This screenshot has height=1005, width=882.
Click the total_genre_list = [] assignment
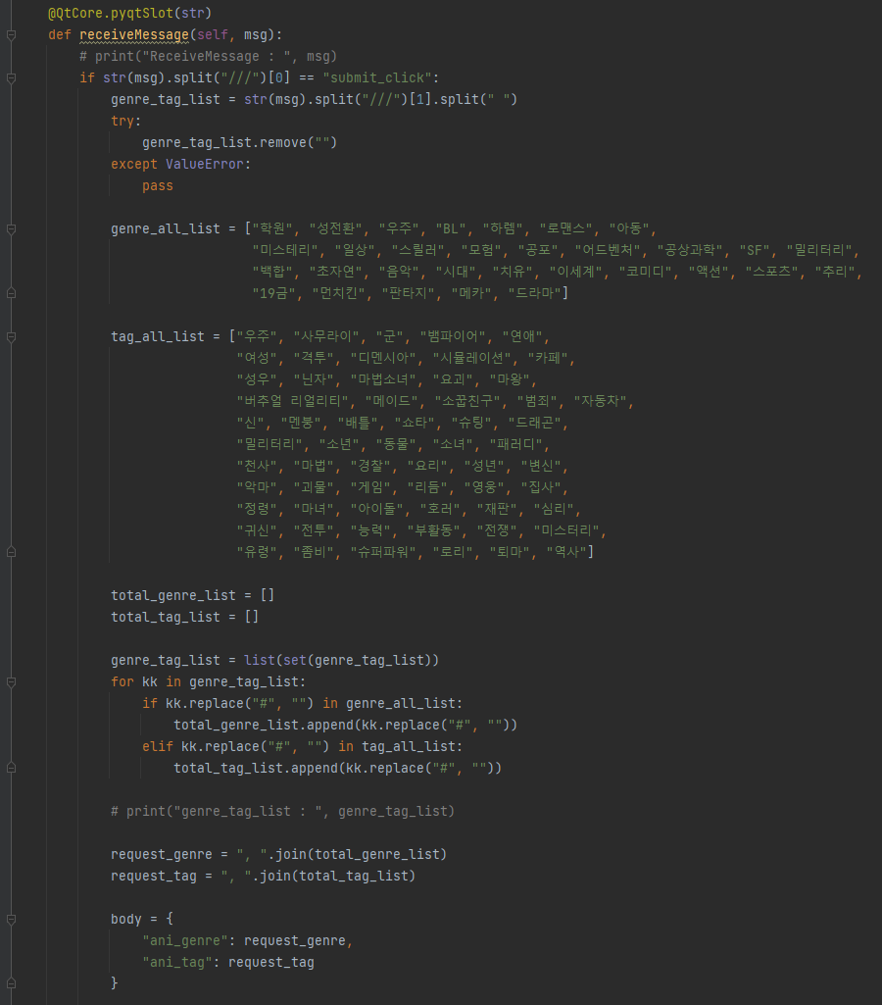click(x=193, y=595)
